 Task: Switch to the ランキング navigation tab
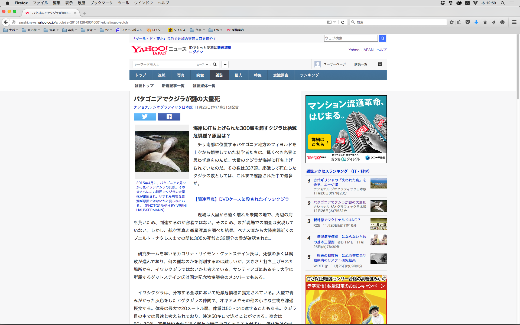point(309,75)
